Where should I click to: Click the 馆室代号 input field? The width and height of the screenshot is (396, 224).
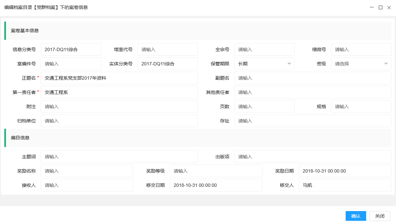pos(167,49)
